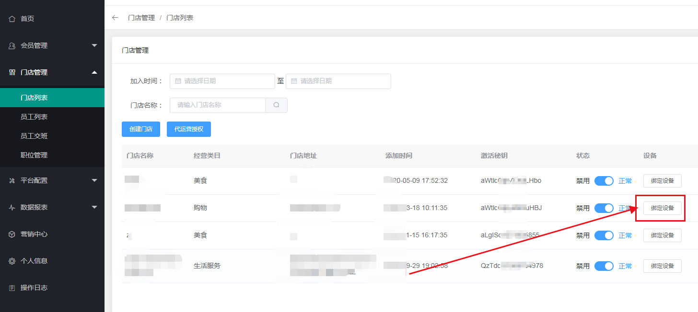Click 门店管理 breadcrumb link

click(x=141, y=18)
